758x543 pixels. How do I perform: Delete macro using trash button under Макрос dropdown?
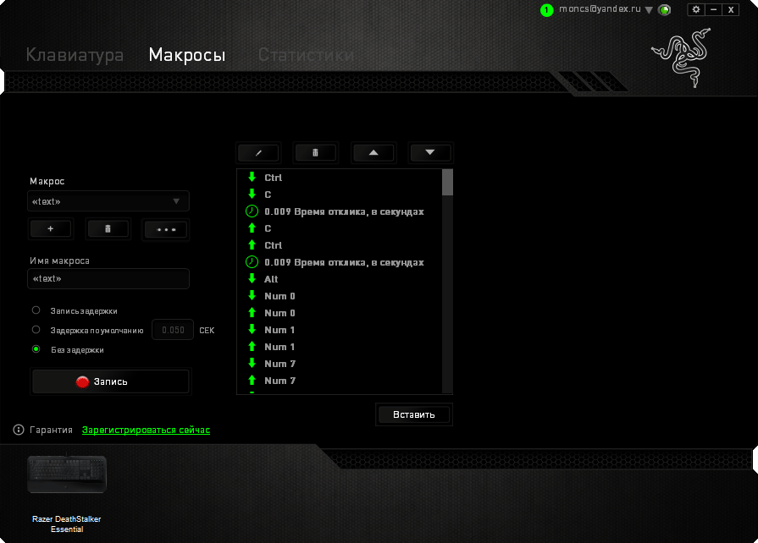tap(108, 228)
